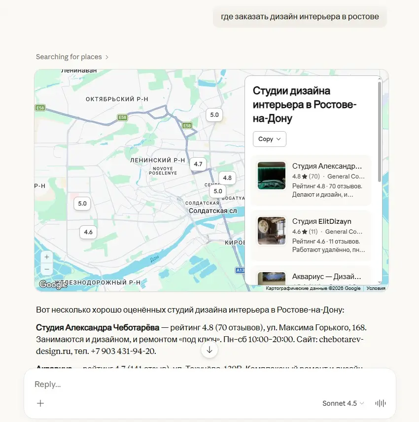Open the Аквариус — Дизай... place card
Image resolution: width=419 pixels, height=422 pixels.
tap(311, 276)
